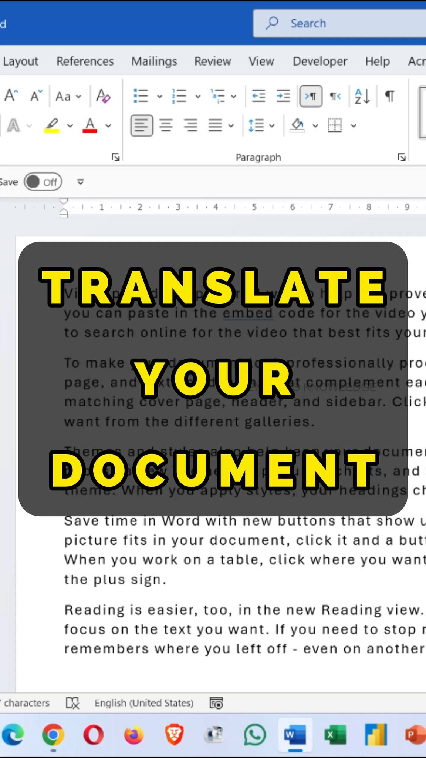Viewport: 426px width, 758px height.
Task: Open Opera browser from taskbar
Action: coord(94,735)
